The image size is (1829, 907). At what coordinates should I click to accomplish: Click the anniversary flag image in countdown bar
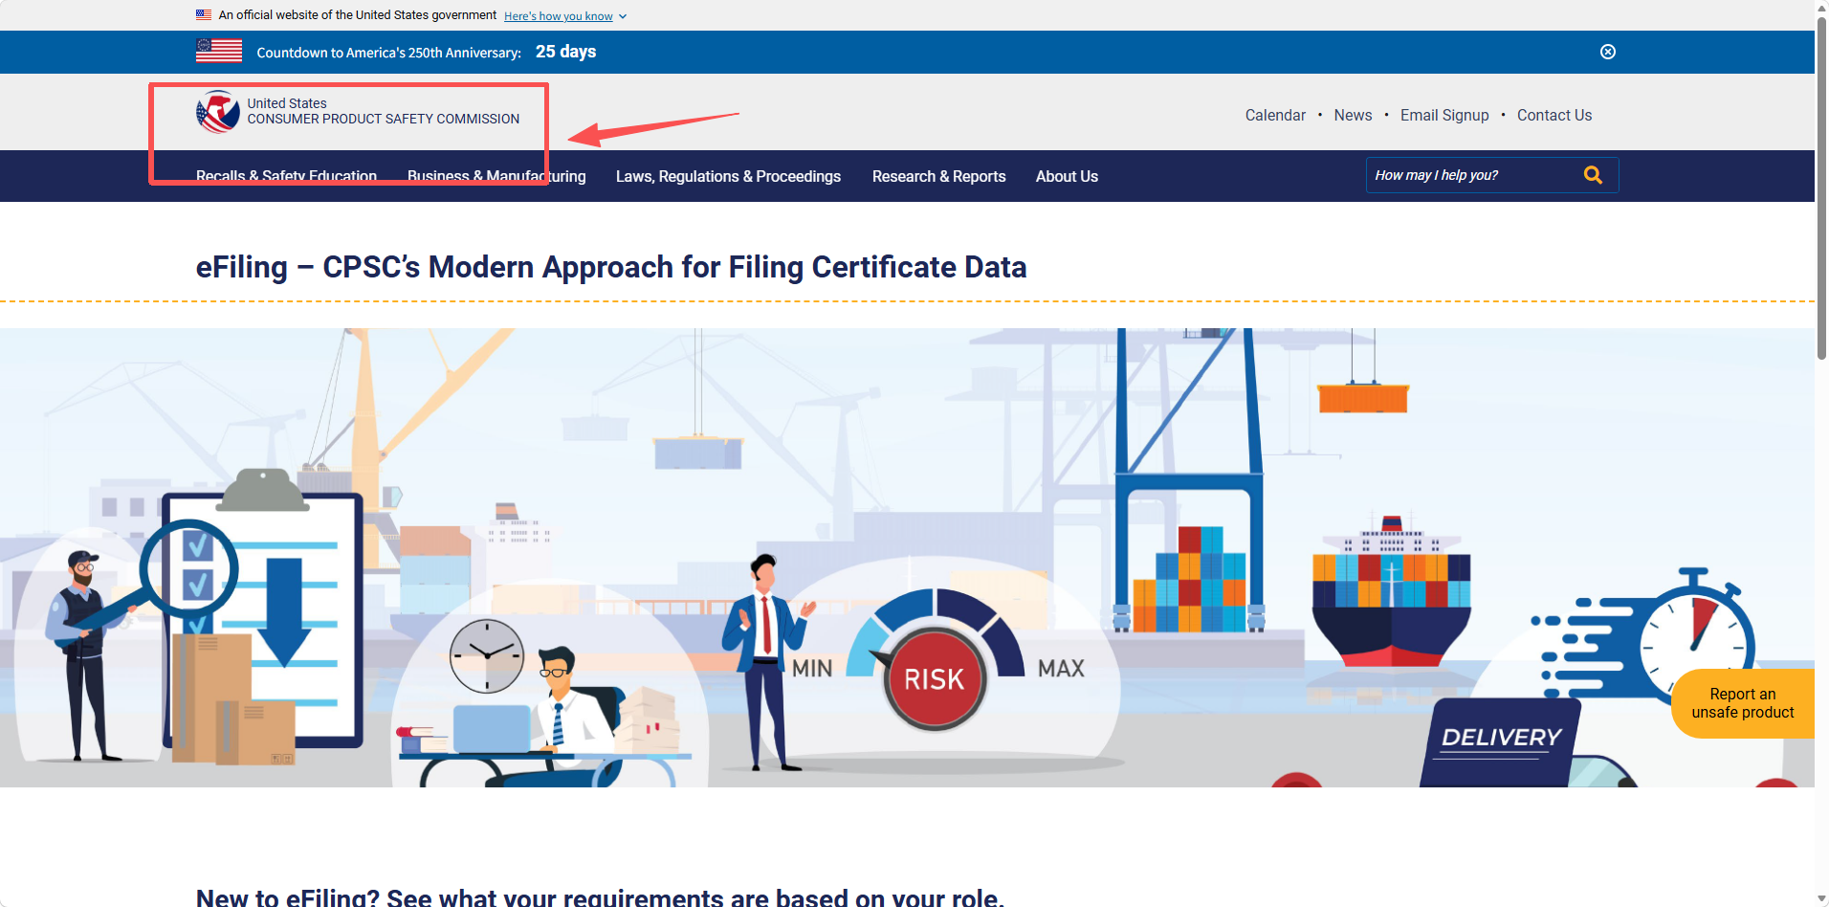[x=219, y=51]
